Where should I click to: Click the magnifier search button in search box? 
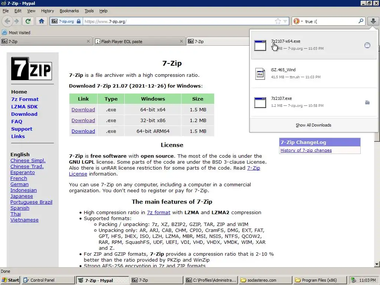point(361,21)
